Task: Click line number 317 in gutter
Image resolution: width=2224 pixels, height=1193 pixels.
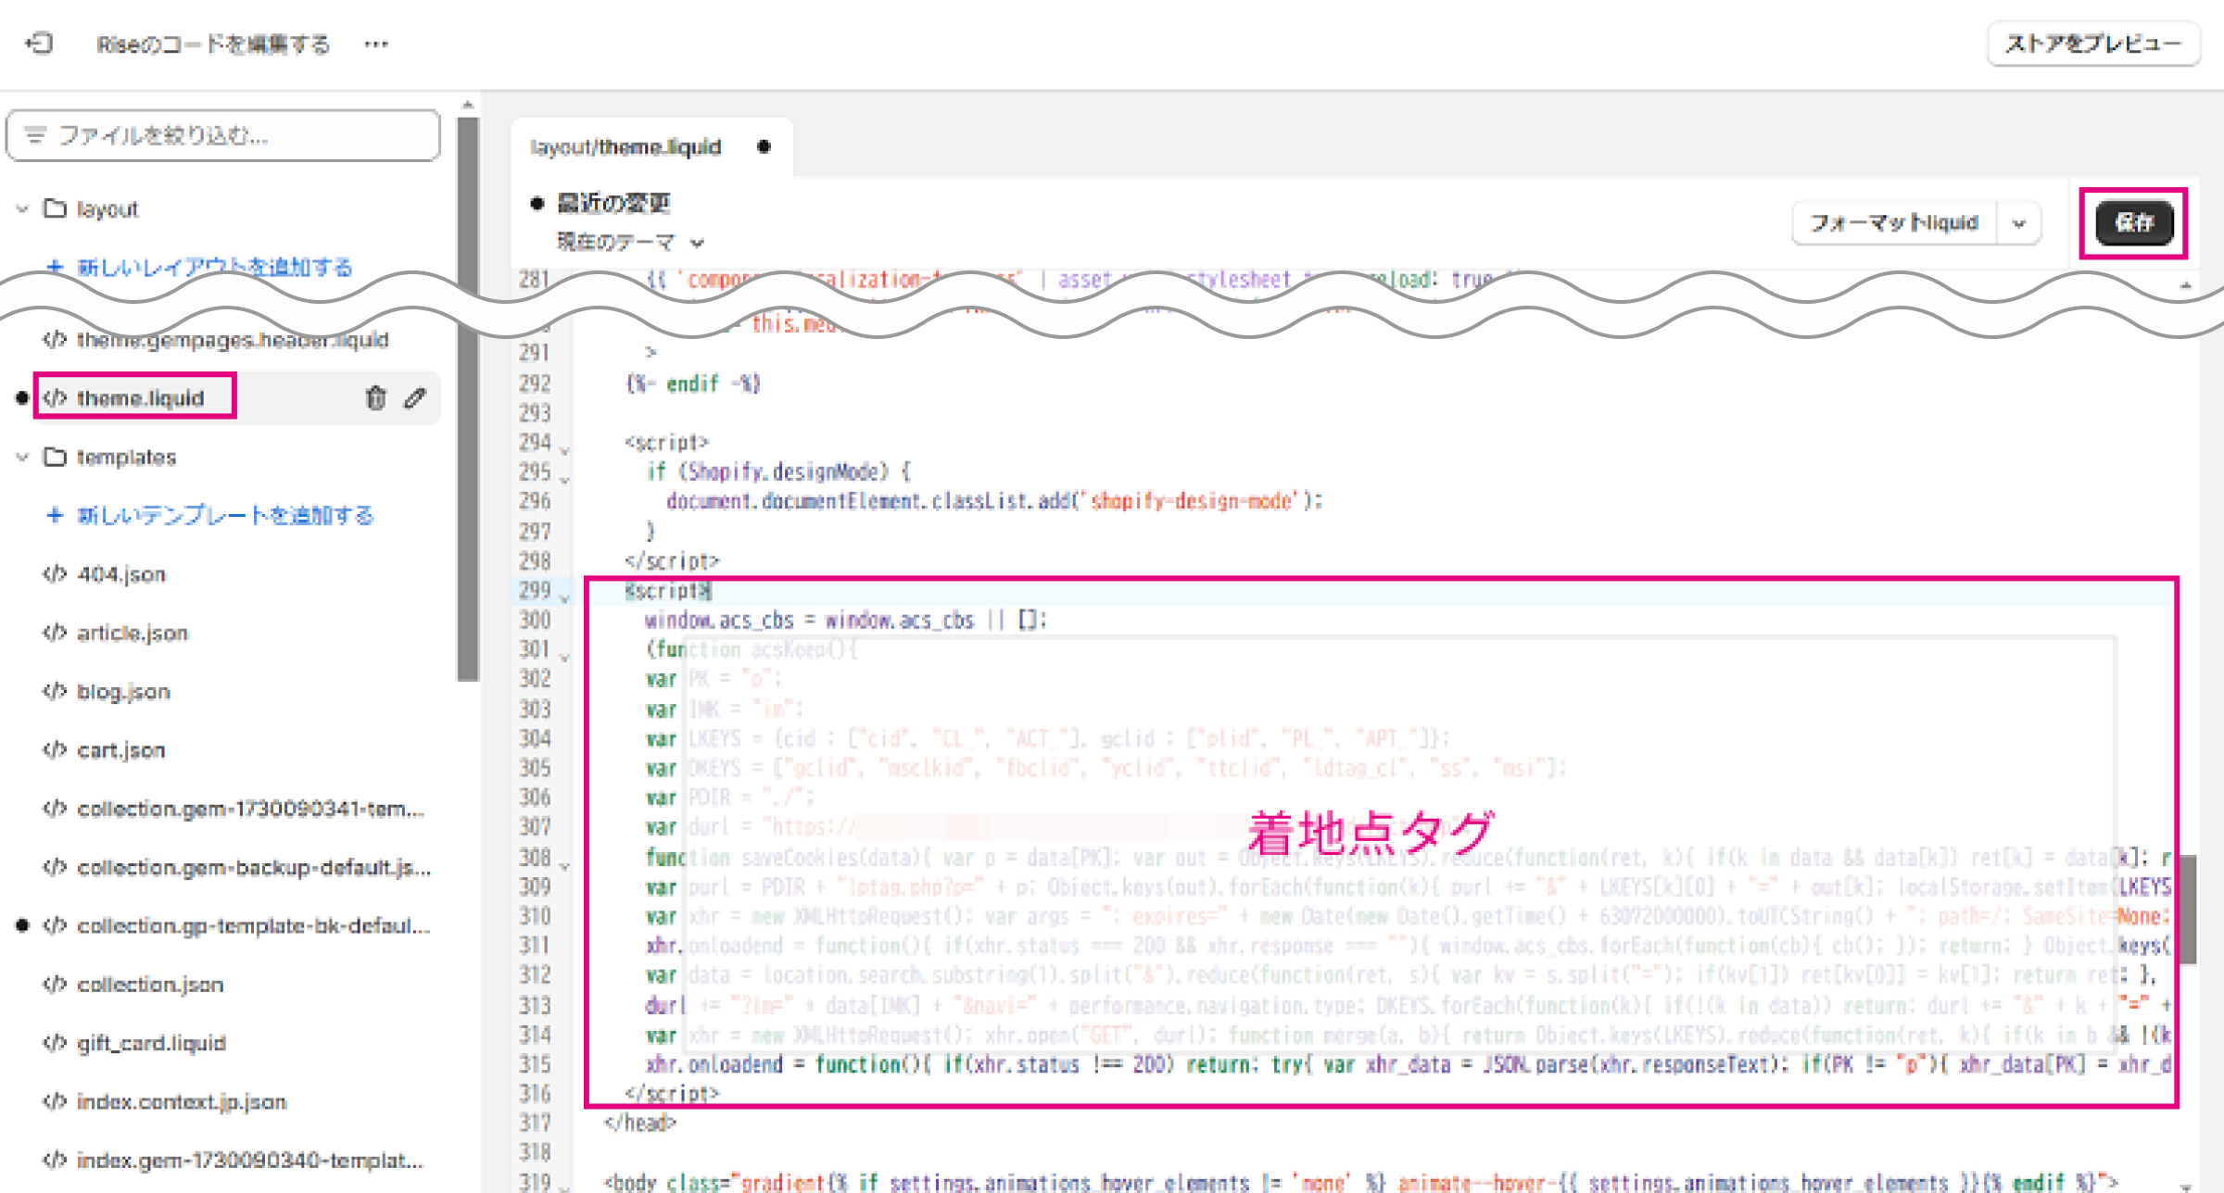Action: coord(535,1124)
